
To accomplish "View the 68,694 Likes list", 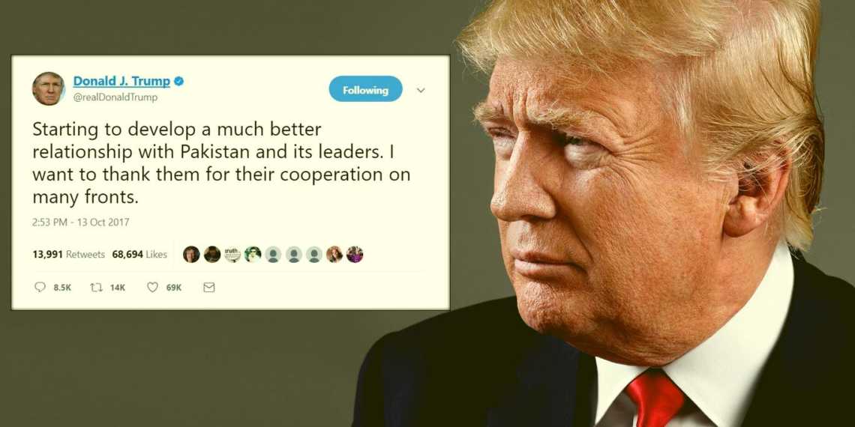I will click(x=139, y=255).
